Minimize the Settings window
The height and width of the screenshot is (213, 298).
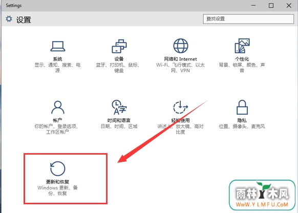pyautogui.click(x=253, y=5)
